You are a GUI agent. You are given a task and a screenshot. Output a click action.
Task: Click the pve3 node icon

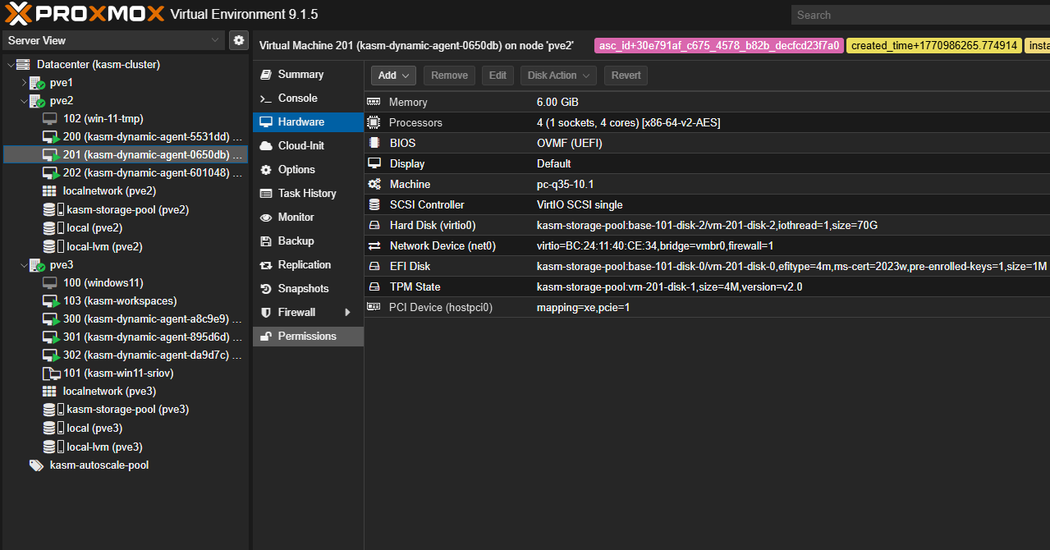37,265
